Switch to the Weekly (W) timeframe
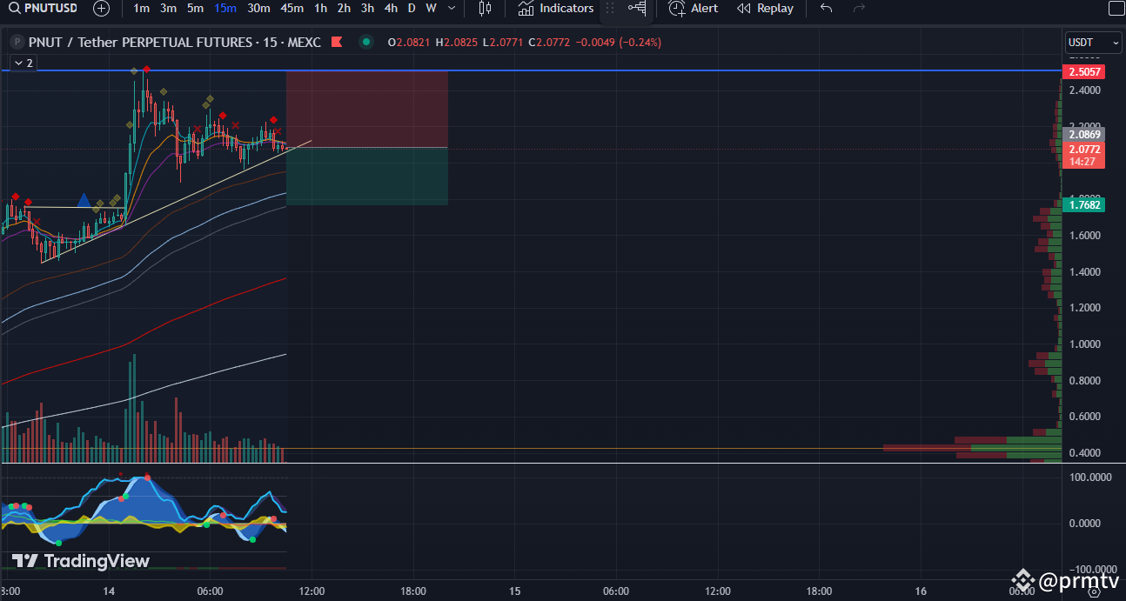 (x=431, y=9)
